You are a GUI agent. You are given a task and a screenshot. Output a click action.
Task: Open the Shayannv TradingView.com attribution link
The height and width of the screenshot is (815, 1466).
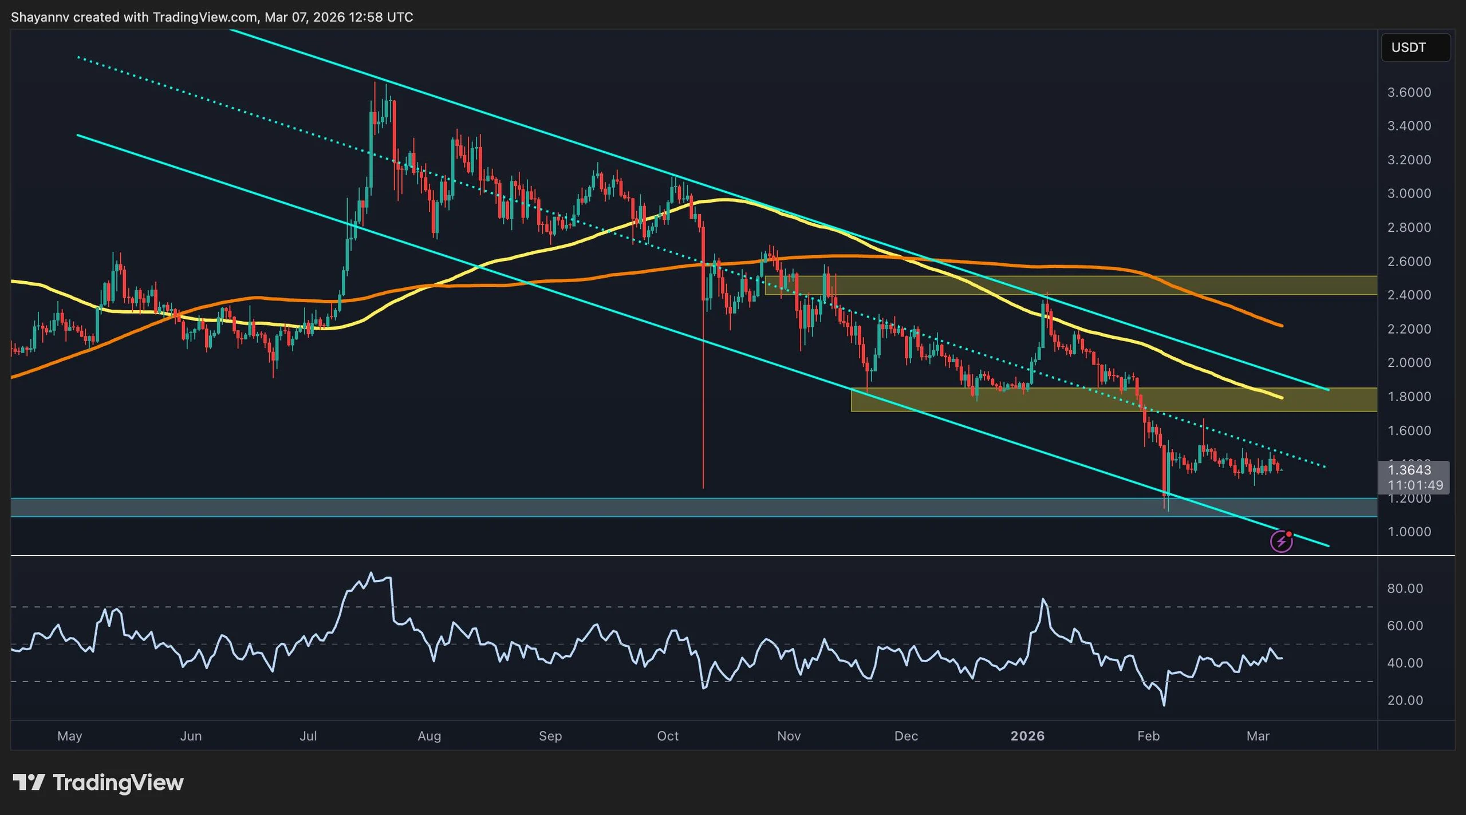coord(211,17)
